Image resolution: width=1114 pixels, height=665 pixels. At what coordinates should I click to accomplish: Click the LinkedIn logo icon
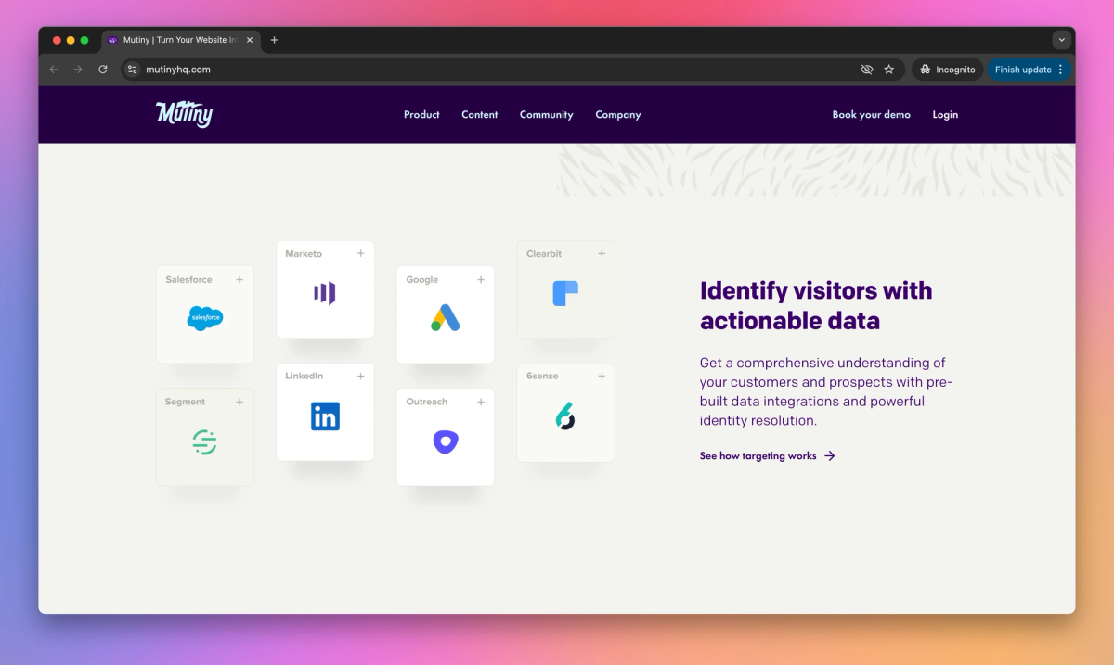point(325,416)
